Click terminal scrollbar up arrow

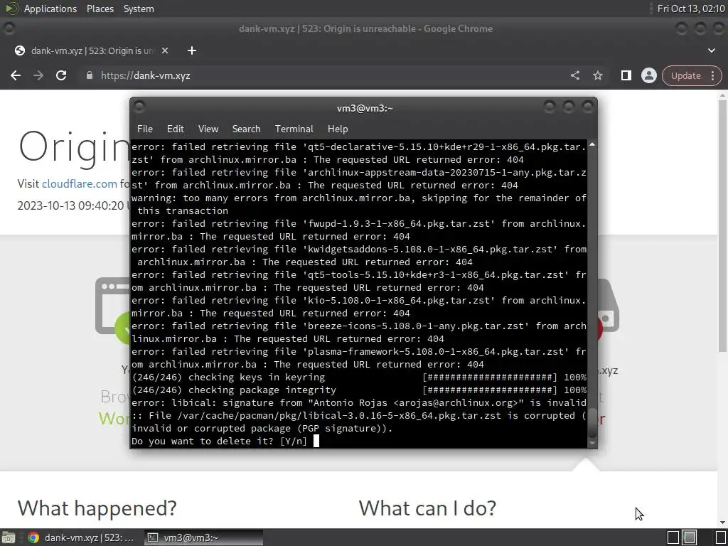coord(592,145)
